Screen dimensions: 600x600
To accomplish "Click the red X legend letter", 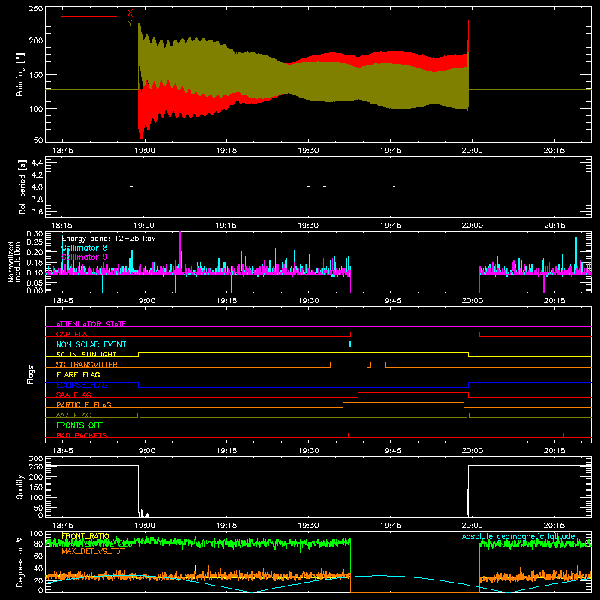I will coord(130,13).
